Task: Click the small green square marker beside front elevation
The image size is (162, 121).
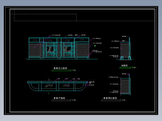Action: pos(95,46)
